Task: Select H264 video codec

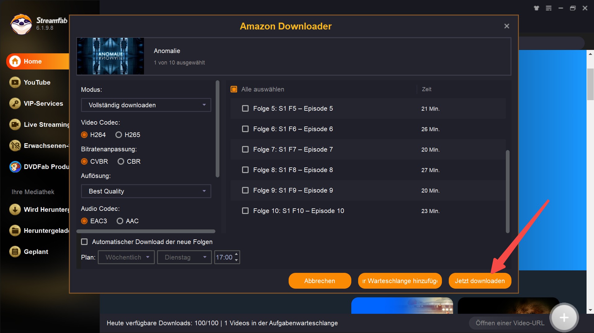Action: (x=84, y=135)
